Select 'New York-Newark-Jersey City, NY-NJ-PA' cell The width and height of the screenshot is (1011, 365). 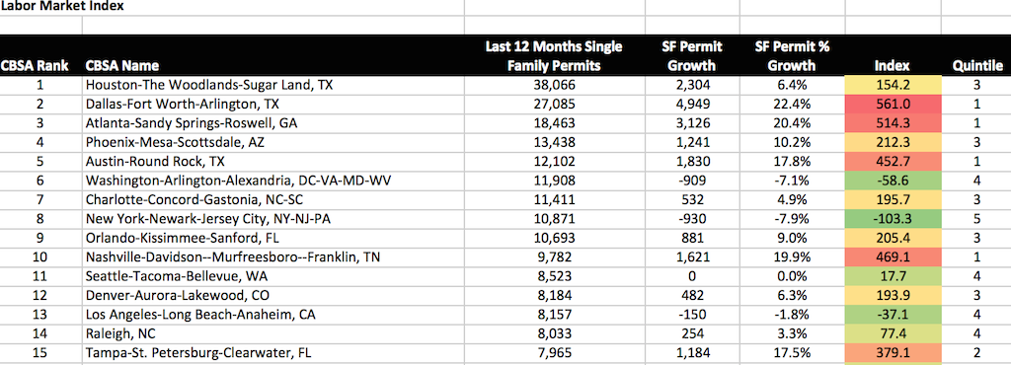(x=273, y=219)
